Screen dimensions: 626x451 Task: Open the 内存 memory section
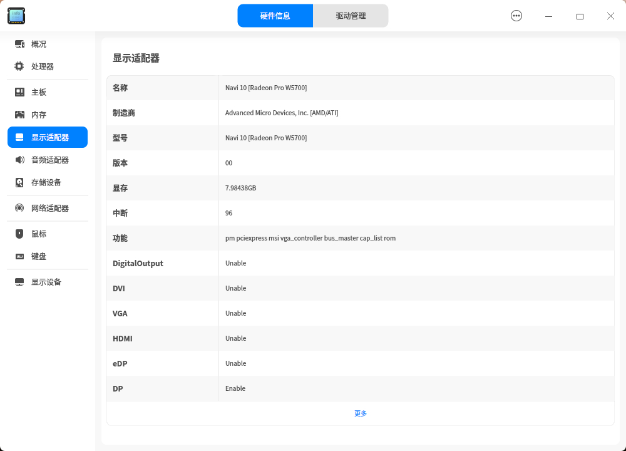click(x=19, y=115)
